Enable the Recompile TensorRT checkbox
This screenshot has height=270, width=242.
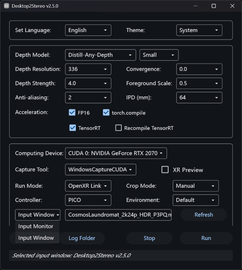coord(118,128)
